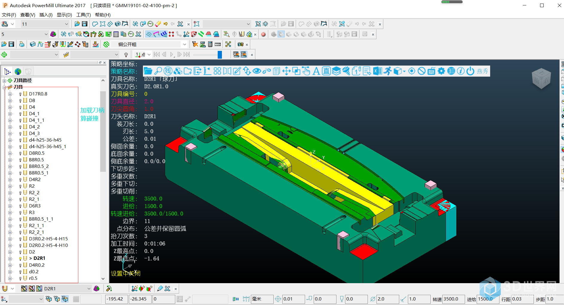Click the large letter A icon in blue toolbar
This screenshot has width=564, height=305.
[x=316, y=71]
